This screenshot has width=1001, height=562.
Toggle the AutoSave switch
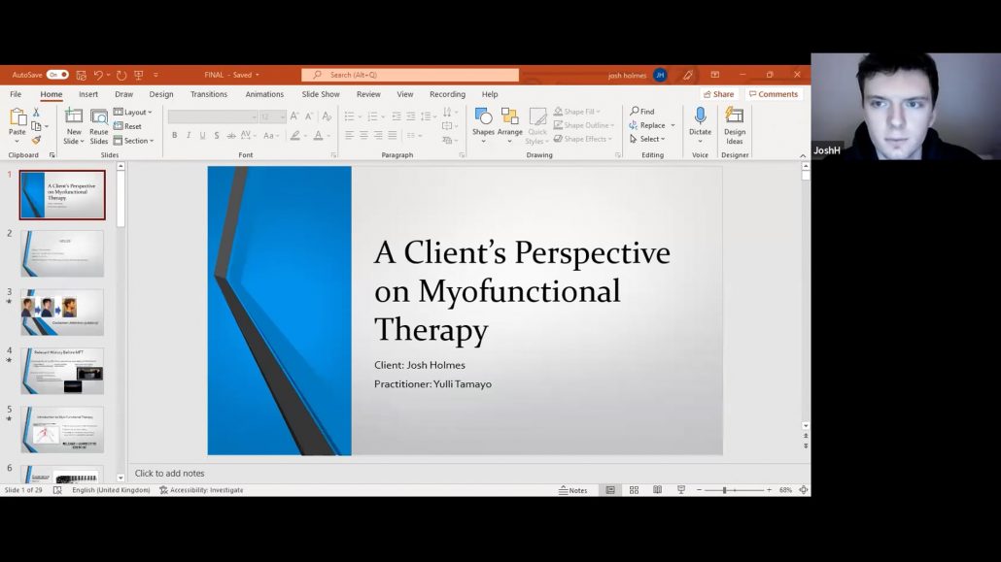point(57,75)
